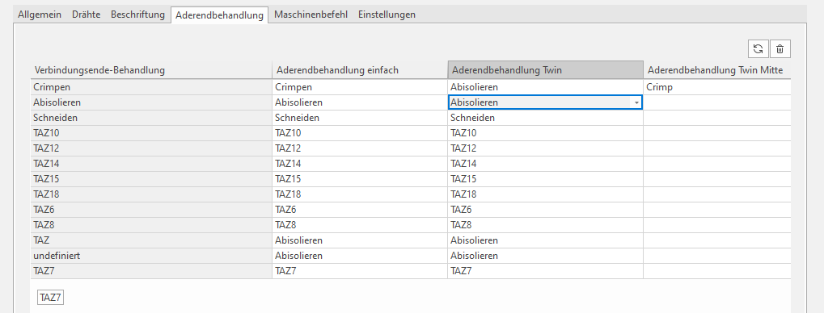Select the Aderendbehandlung Twin Mitte header
This screenshot has height=313, width=824.
tap(716, 70)
